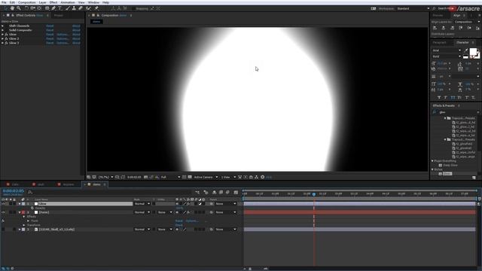The height and width of the screenshot is (271, 482).
Task: Toggle fx switch for Glow effect
Action: pyautogui.click(x=6, y=35)
